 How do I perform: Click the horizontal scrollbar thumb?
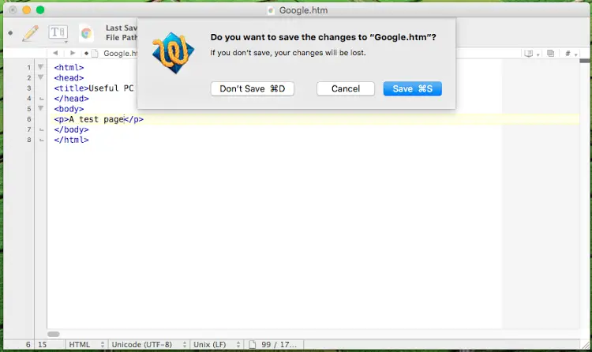54,334
